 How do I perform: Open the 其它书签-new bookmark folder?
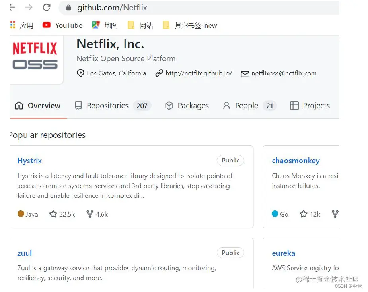pyautogui.click(x=190, y=25)
